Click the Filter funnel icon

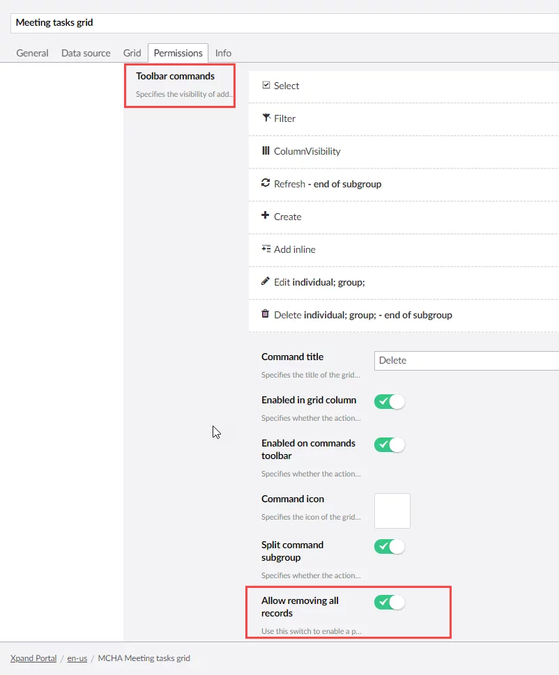(x=266, y=118)
